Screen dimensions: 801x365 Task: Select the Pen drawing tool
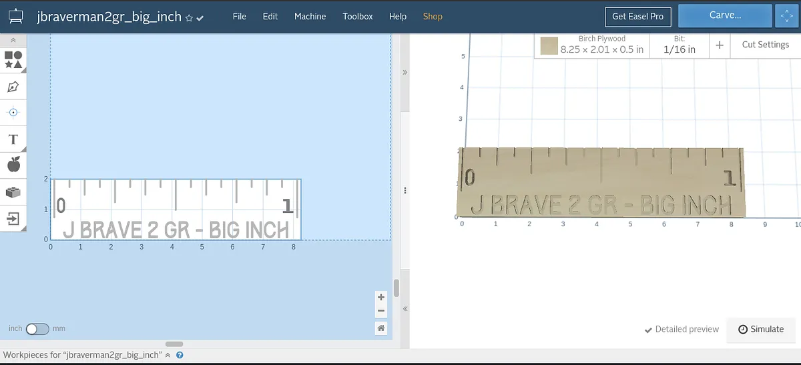(x=13, y=87)
